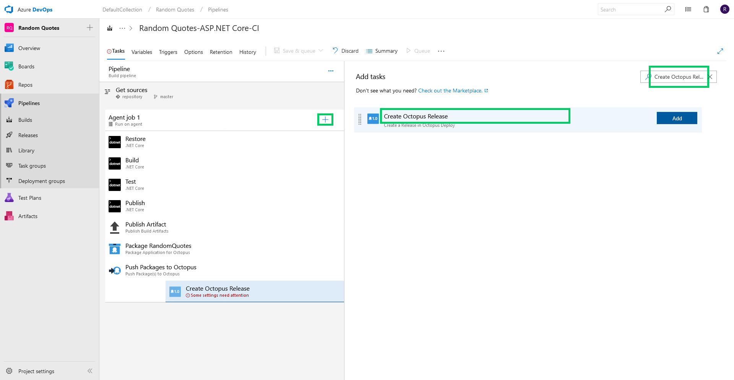Collapse the sidebar with double chevron
The width and height of the screenshot is (734, 380).
coord(90,371)
